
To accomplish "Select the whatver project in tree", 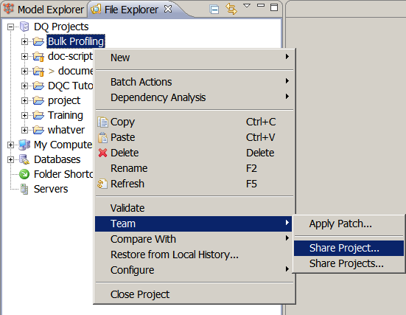I will pos(66,130).
